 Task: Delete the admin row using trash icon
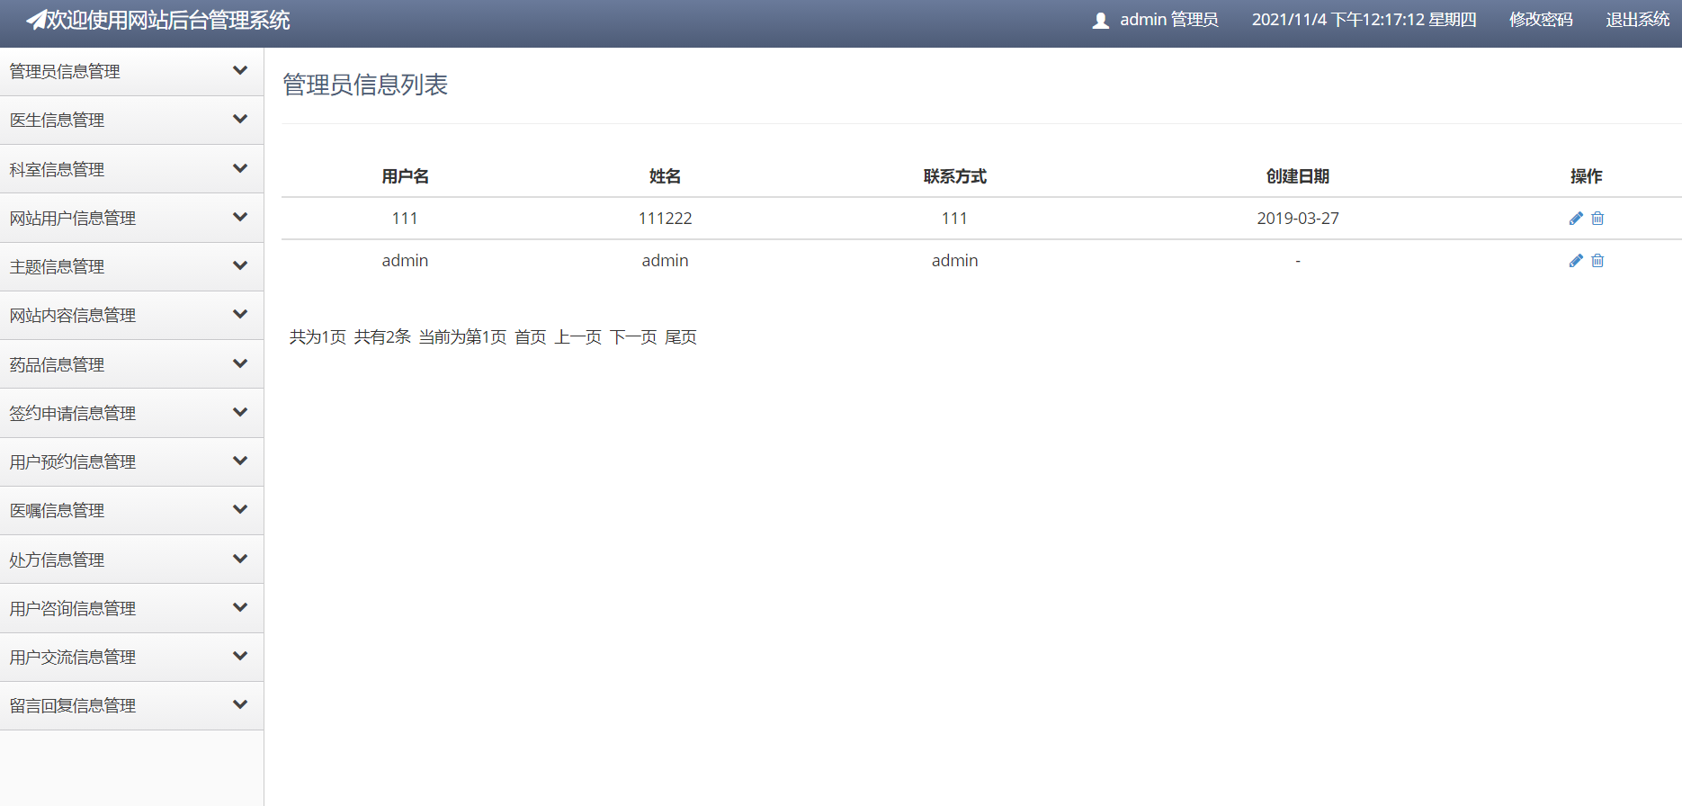(1597, 261)
